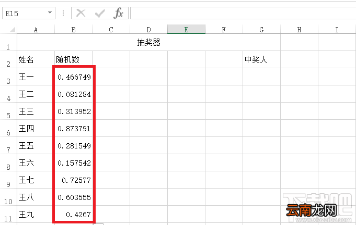356x225 pixels.
Task: Click the 姓名 header cell
Action: (x=36, y=59)
